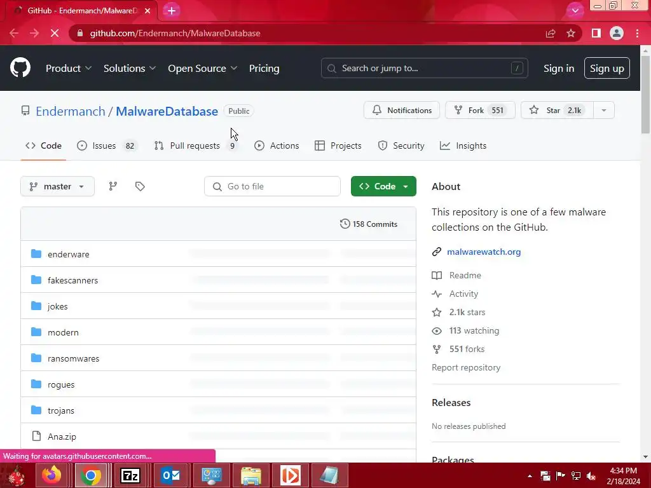
Task: Open the jokes folder
Action: 58,307
